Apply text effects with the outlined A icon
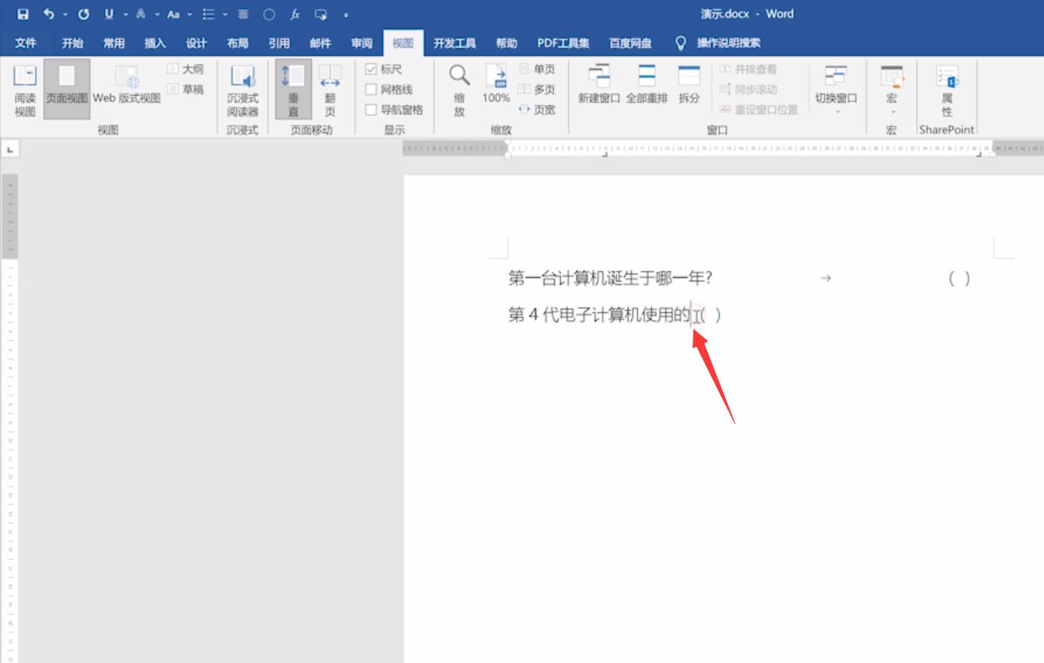Screen dimensions: 1044x663 [x=141, y=14]
